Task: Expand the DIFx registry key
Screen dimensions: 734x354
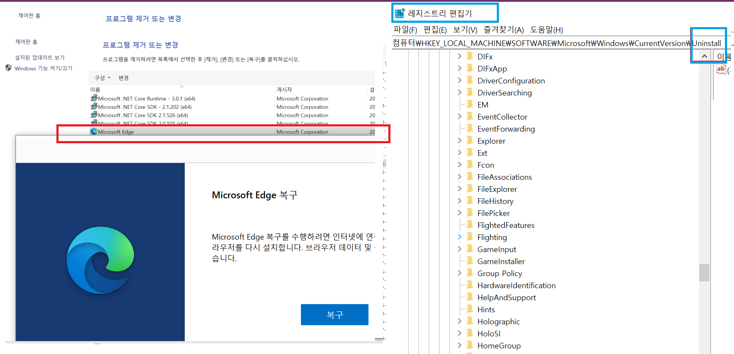Action: (459, 56)
